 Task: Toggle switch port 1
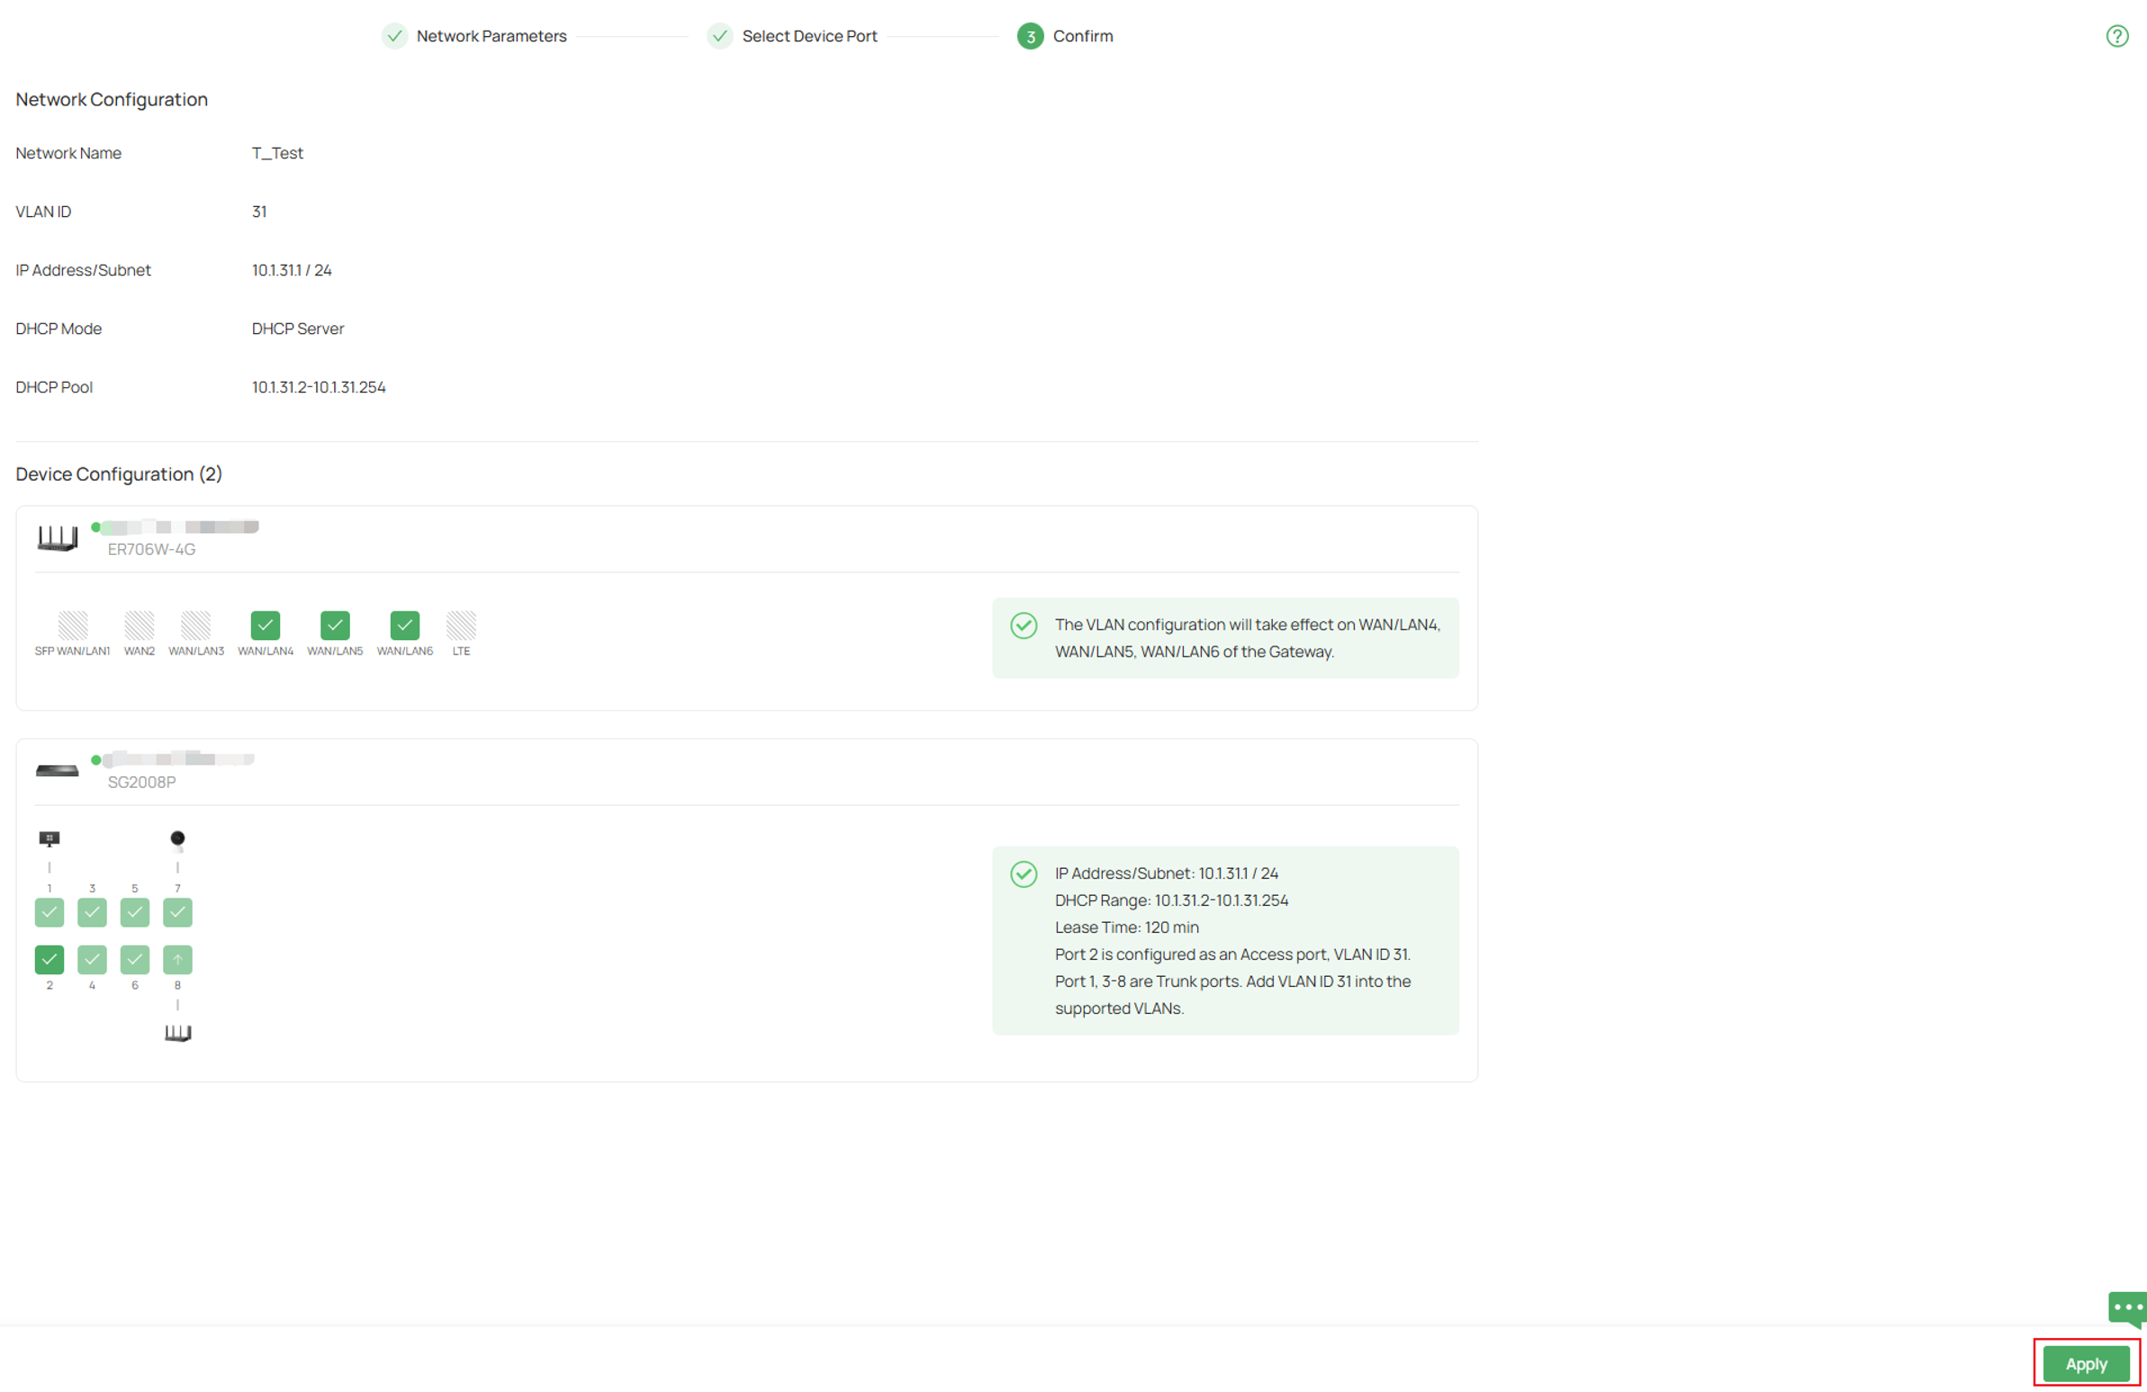[50, 912]
